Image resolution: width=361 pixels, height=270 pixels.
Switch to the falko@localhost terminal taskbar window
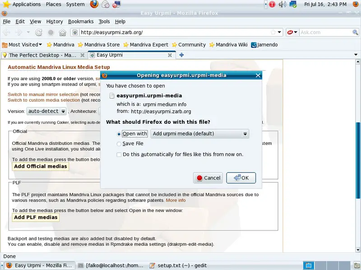coord(111,265)
